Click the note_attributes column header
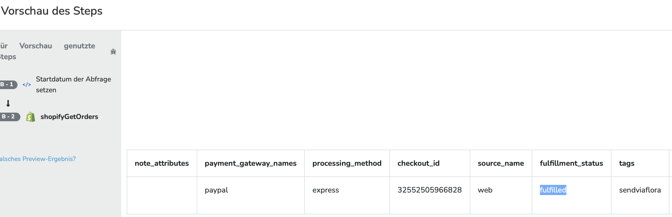 click(162, 163)
